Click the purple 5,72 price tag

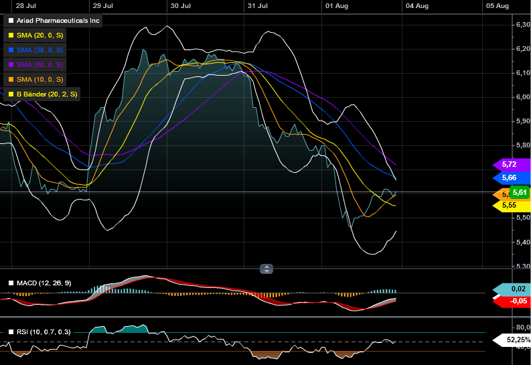(x=513, y=165)
